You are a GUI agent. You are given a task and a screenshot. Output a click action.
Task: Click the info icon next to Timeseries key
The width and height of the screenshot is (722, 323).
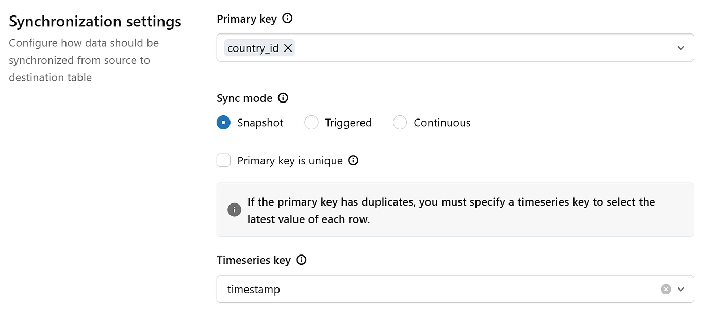(x=302, y=260)
